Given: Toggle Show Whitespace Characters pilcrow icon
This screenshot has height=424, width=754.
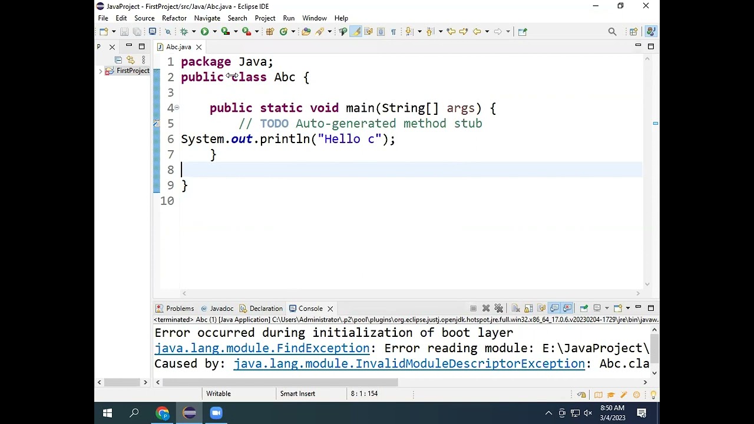Looking at the screenshot, I should [393, 32].
